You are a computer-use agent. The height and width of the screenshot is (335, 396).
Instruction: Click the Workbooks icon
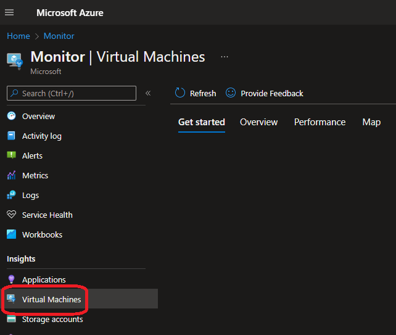11,234
